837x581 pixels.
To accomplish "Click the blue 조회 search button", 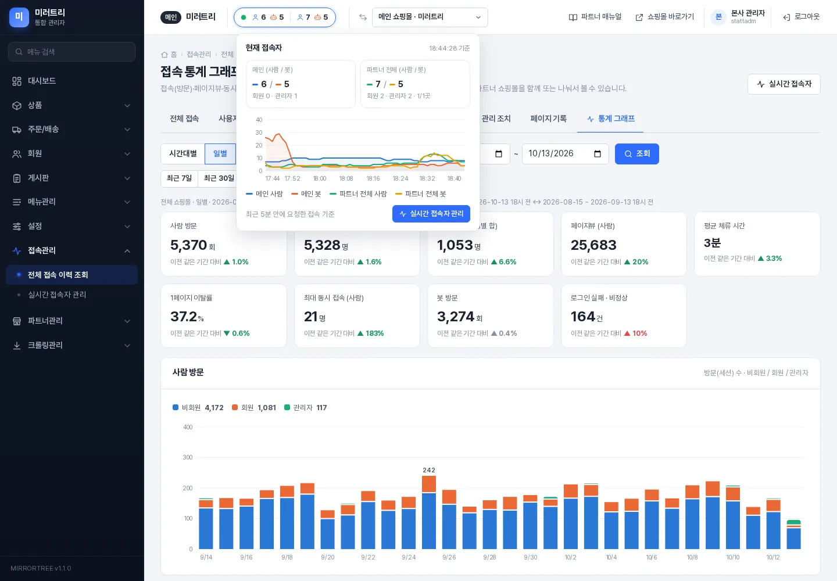I will [637, 154].
